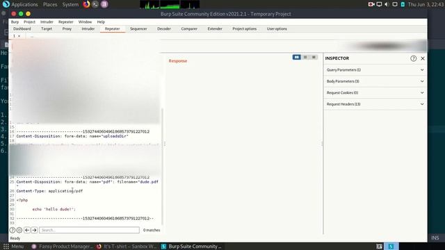The image size is (445, 250).
Task: Click the Response panel heading
Action: (178, 61)
